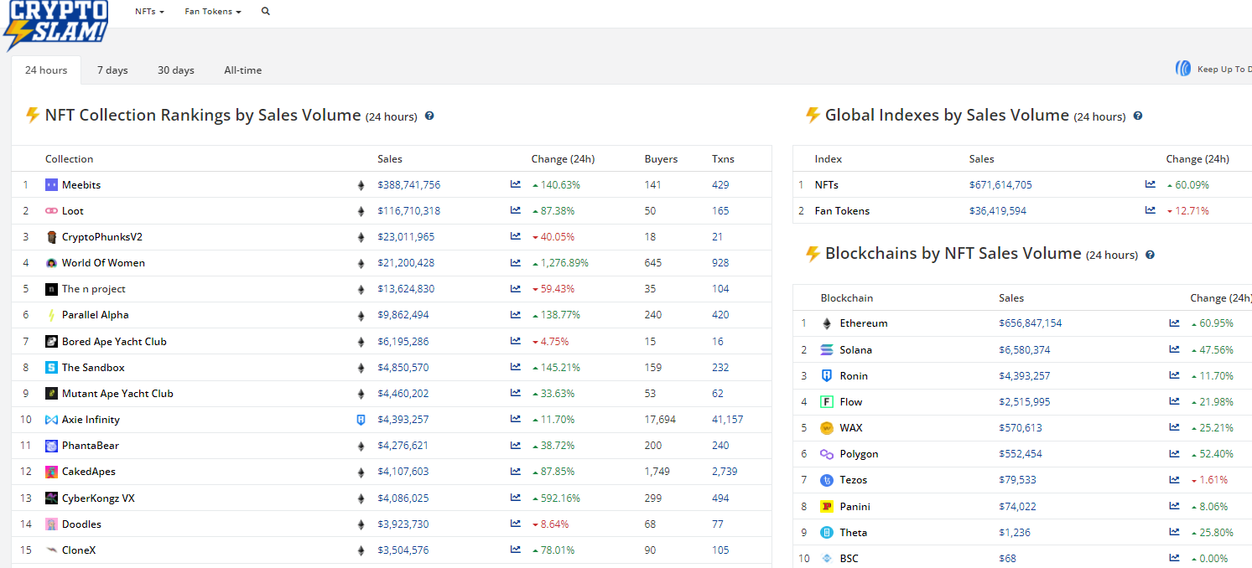
Task: Click the Loot collection icon
Action: pyautogui.click(x=51, y=211)
